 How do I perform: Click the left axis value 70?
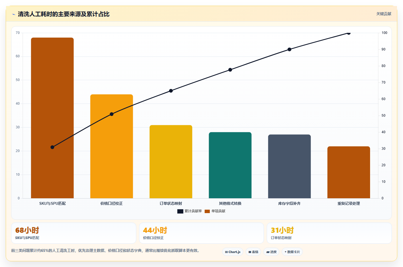(x=18, y=33)
